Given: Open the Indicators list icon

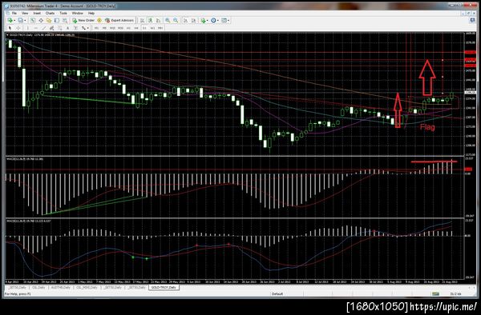Looking at the screenshot, I should [203, 20].
